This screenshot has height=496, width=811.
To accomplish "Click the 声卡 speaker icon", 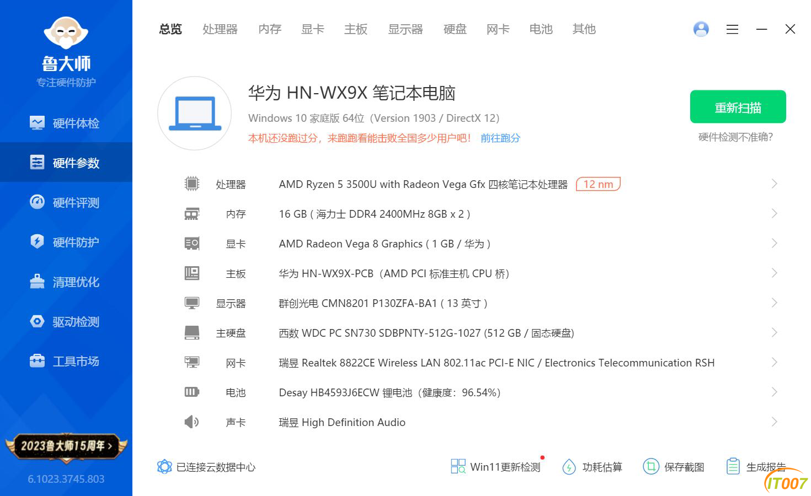I will click(191, 422).
